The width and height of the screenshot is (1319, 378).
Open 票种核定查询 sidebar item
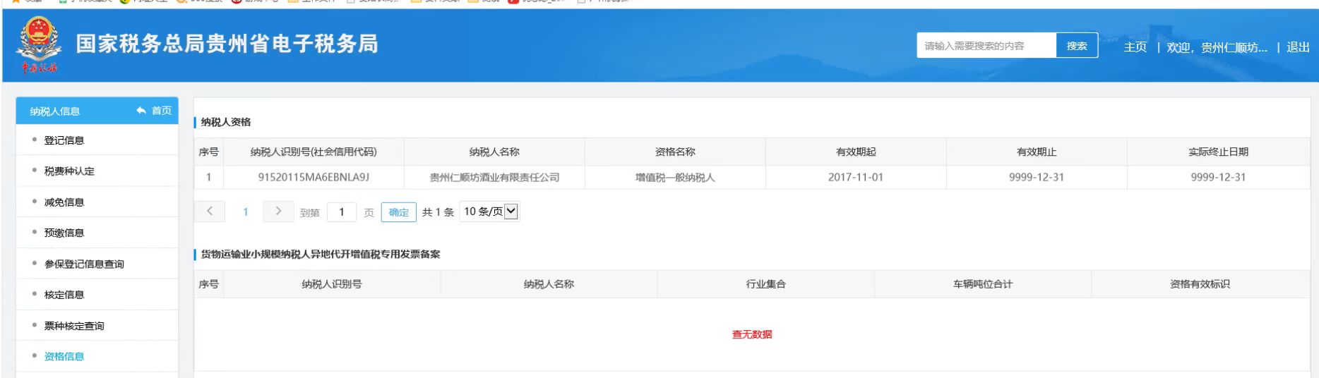click(74, 326)
